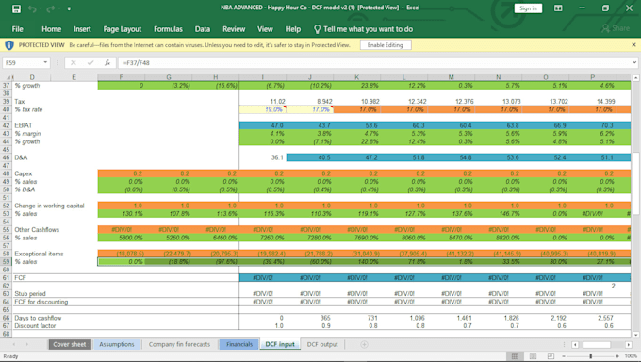Open the Customize Quick Access Toolbar dropdown

[x=69, y=8]
